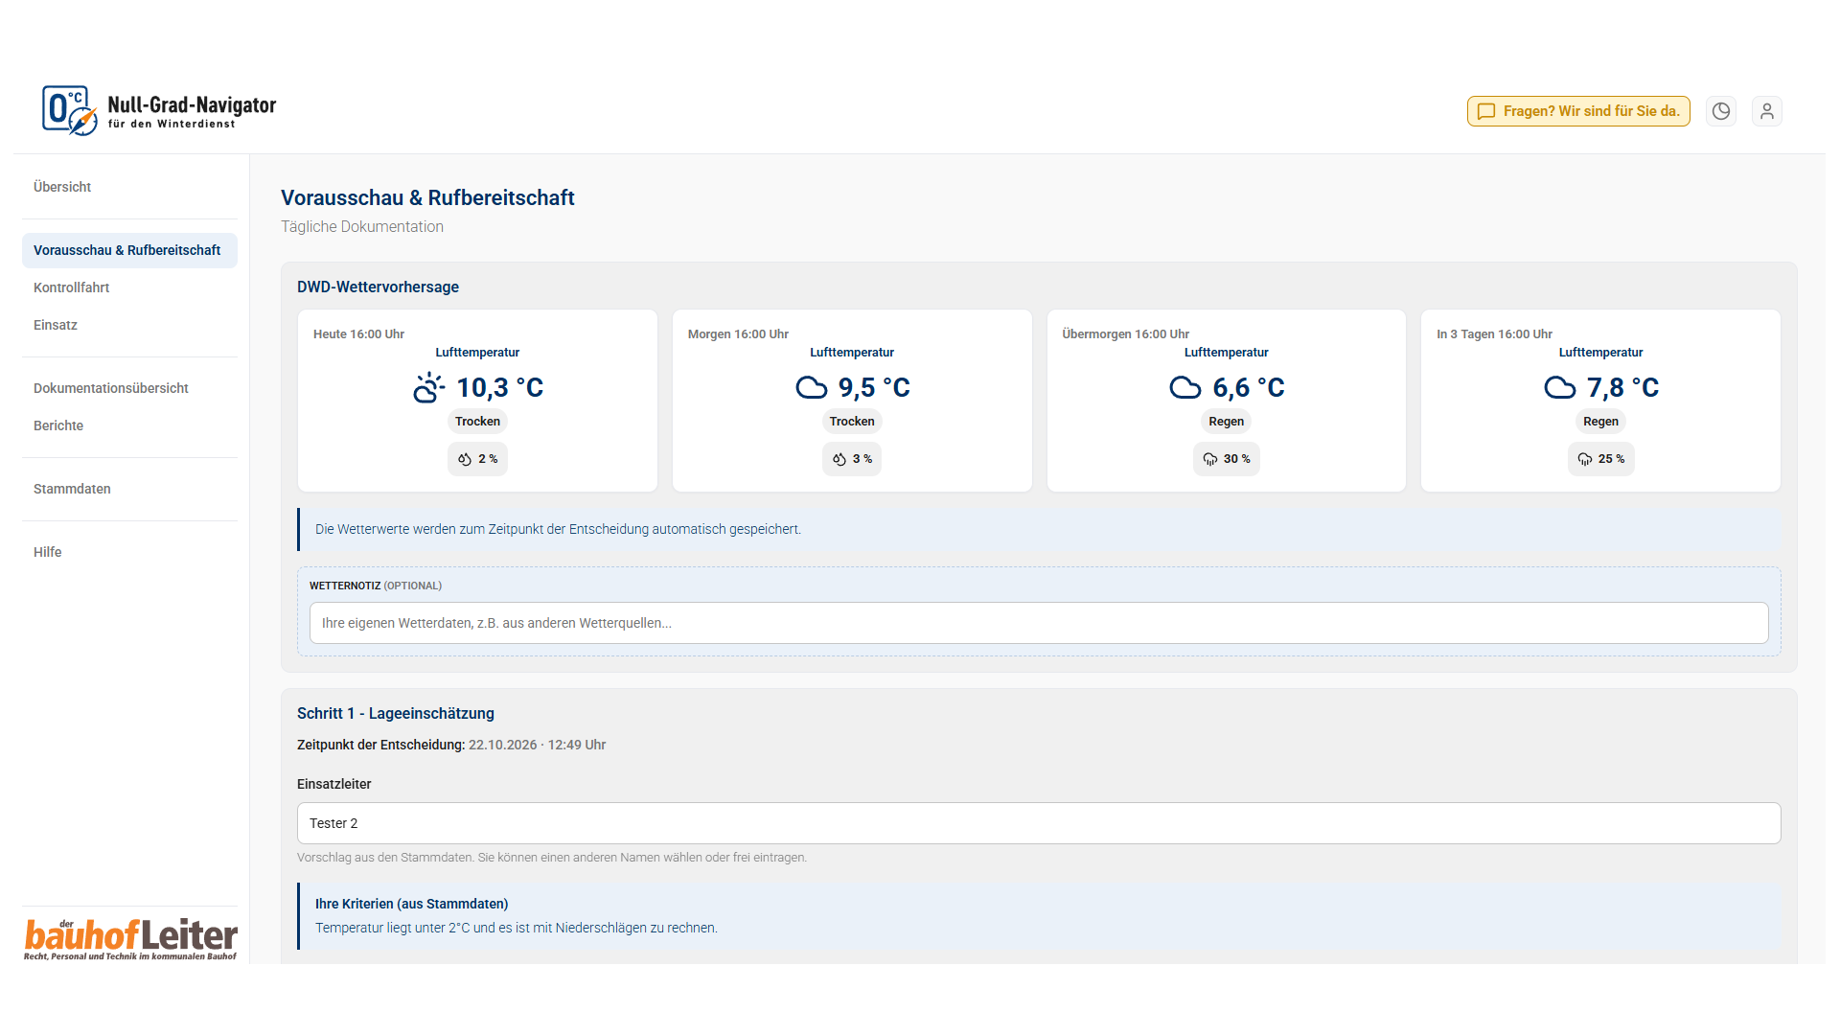Open the clock history icon in header
Screen dimensions: 1840x1035
coord(1721,111)
